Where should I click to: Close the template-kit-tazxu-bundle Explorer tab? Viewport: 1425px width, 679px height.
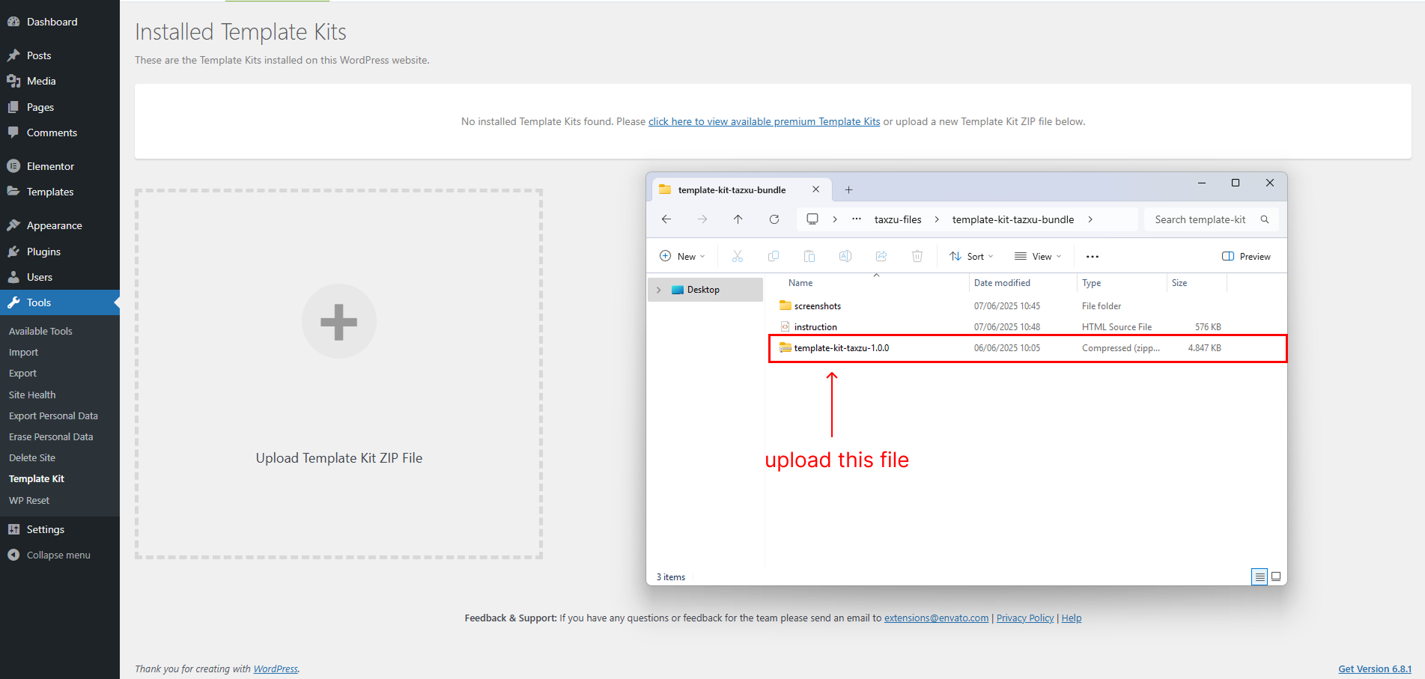click(815, 189)
